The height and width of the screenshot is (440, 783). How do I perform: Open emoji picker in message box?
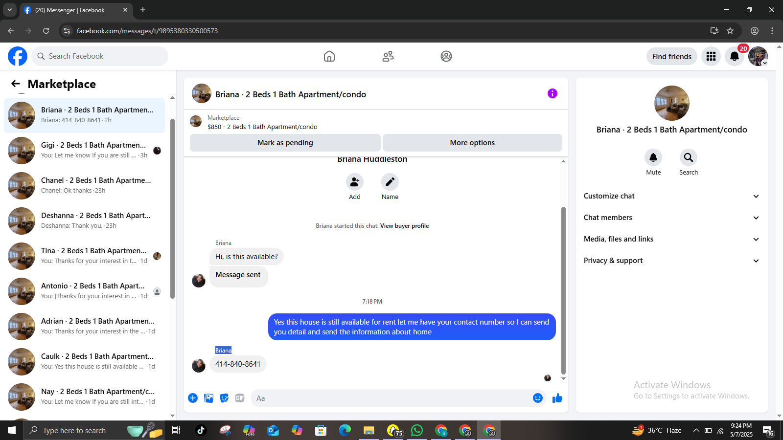[x=538, y=398]
